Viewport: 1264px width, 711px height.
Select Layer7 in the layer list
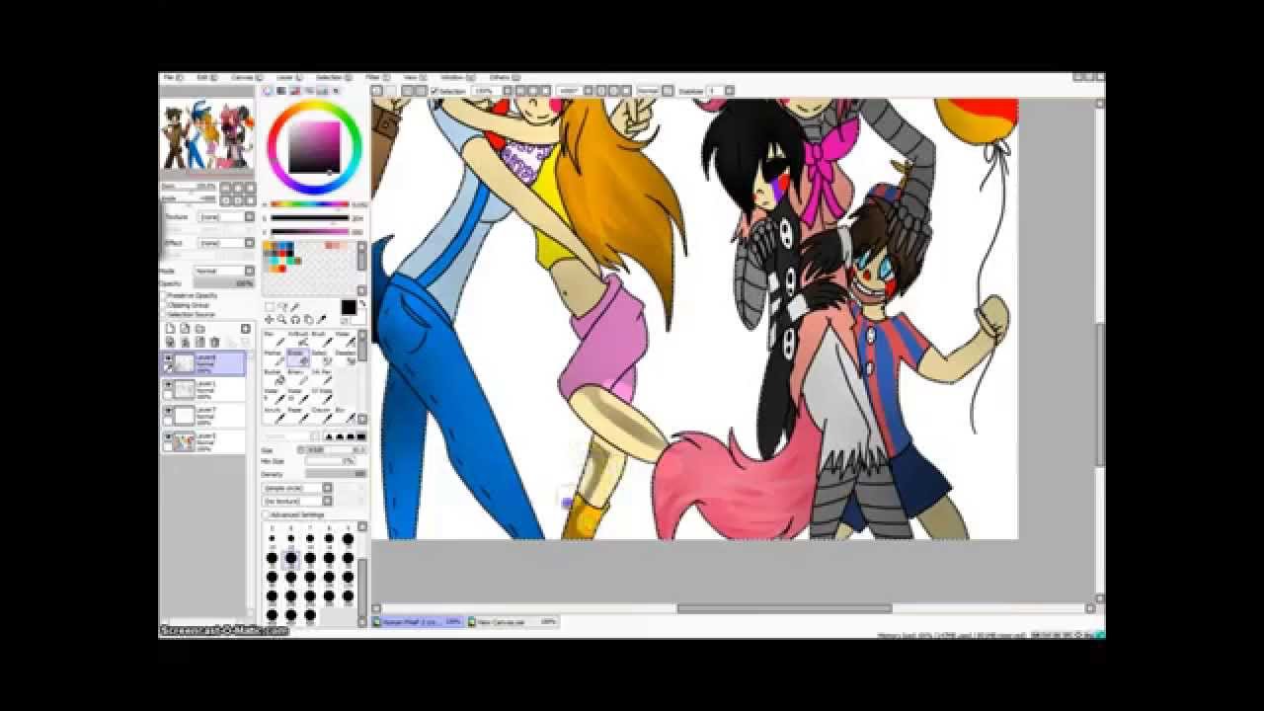pyautogui.click(x=203, y=416)
